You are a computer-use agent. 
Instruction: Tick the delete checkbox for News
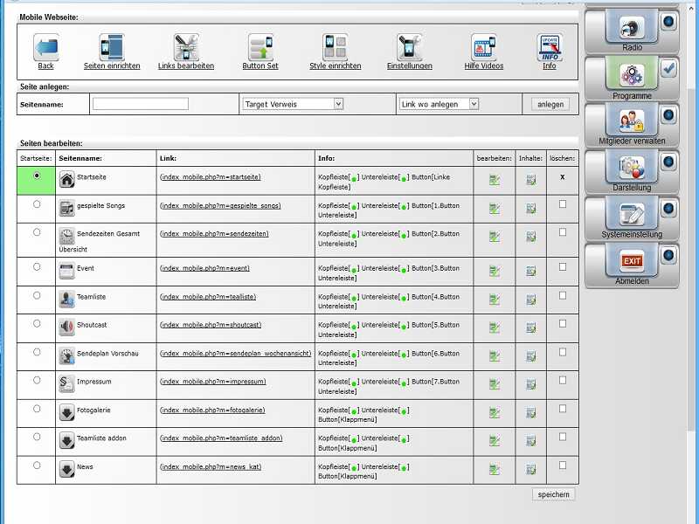point(562,465)
